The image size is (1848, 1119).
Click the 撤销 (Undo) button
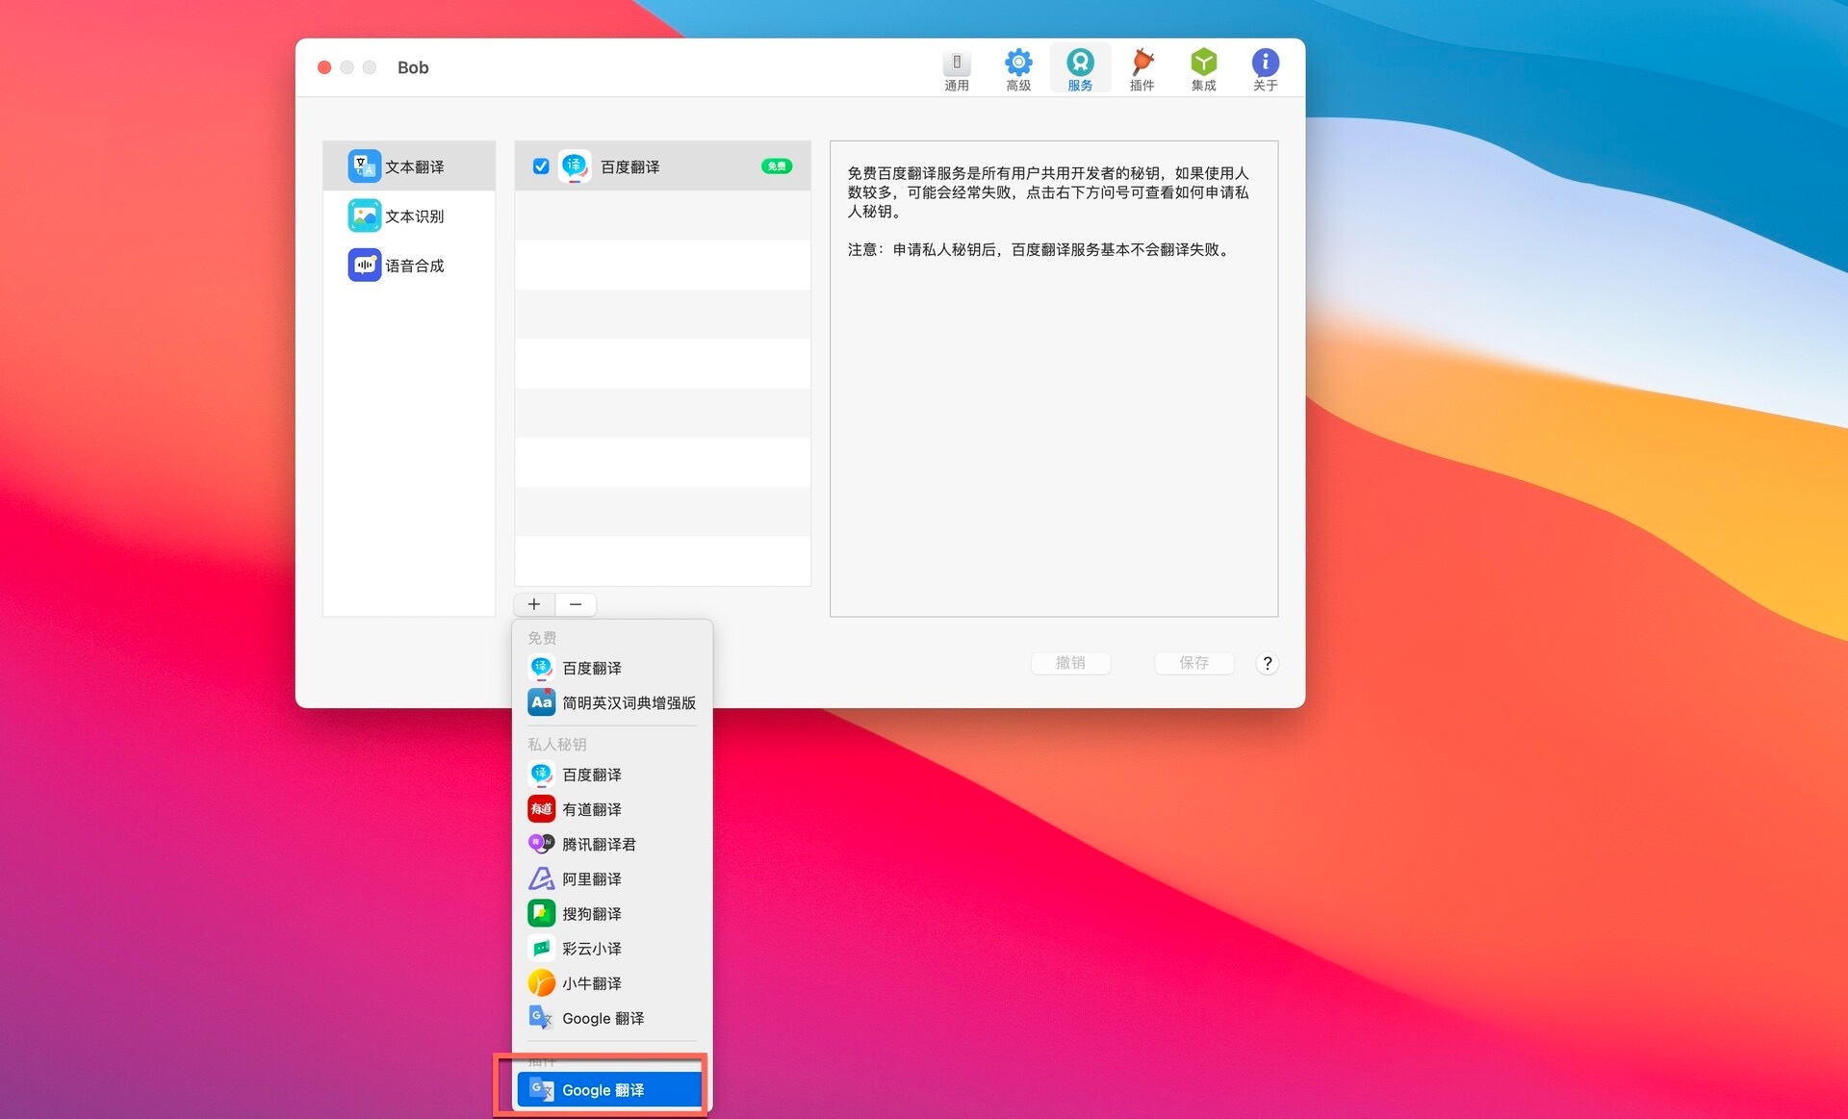click(1070, 663)
